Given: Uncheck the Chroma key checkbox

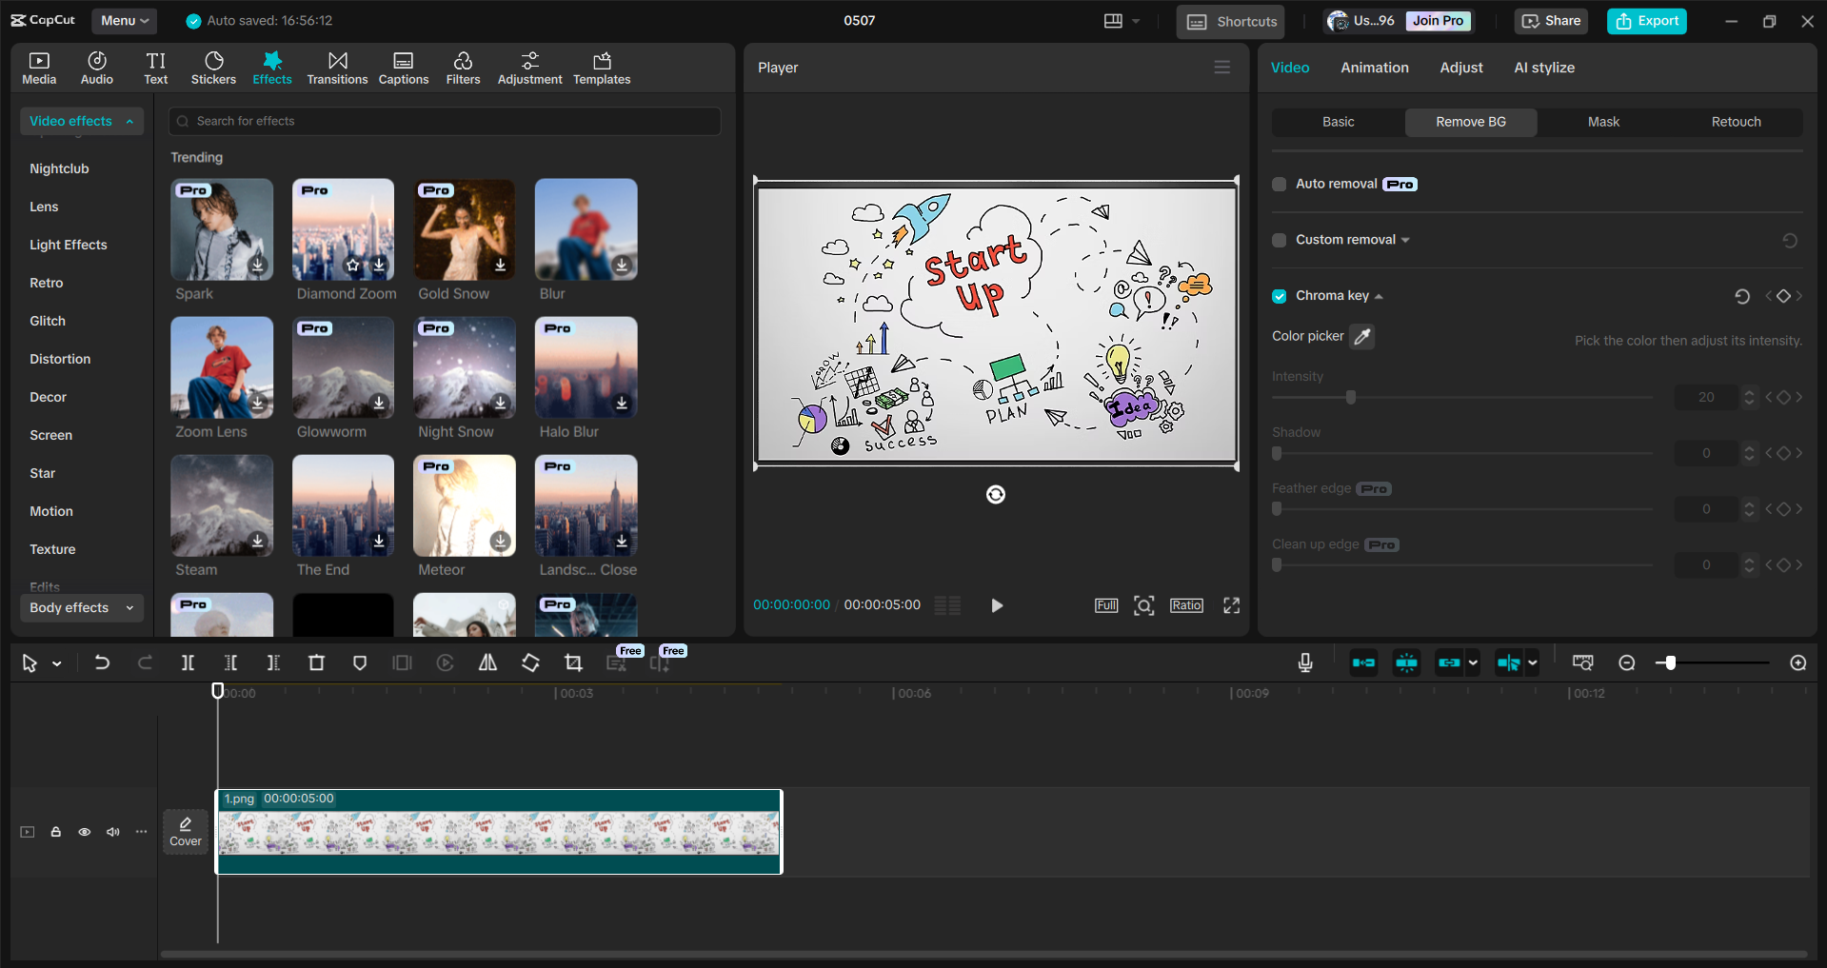Looking at the screenshot, I should 1279,296.
